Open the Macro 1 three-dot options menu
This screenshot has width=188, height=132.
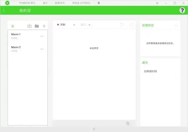click(42, 36)
